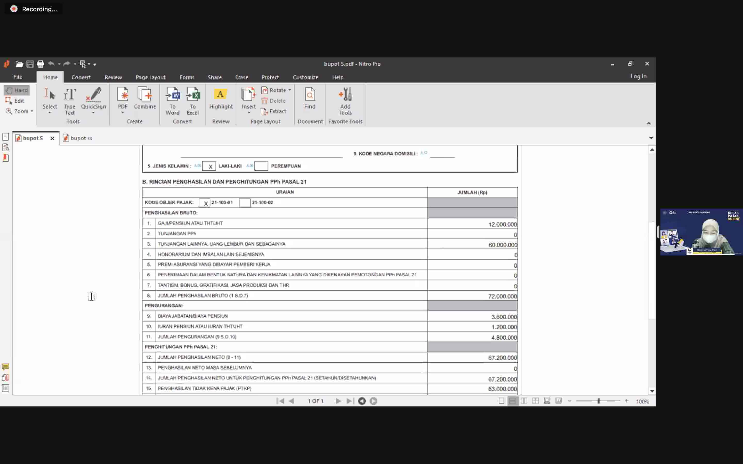Expand the Rotate dropdown arrow

[289, 90]
